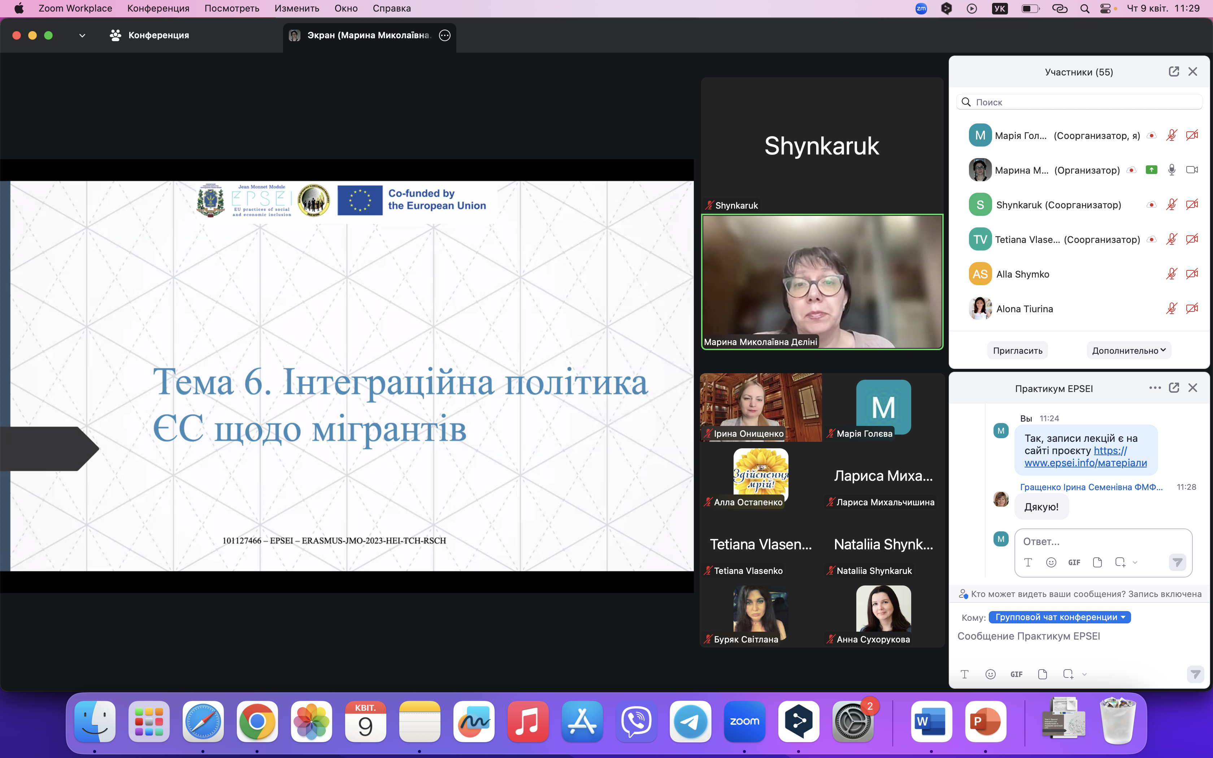The height and width of the screenshot is (758, 1213).
Task: Click text formatting icon in reply box
Action: tap(1028, 562)
